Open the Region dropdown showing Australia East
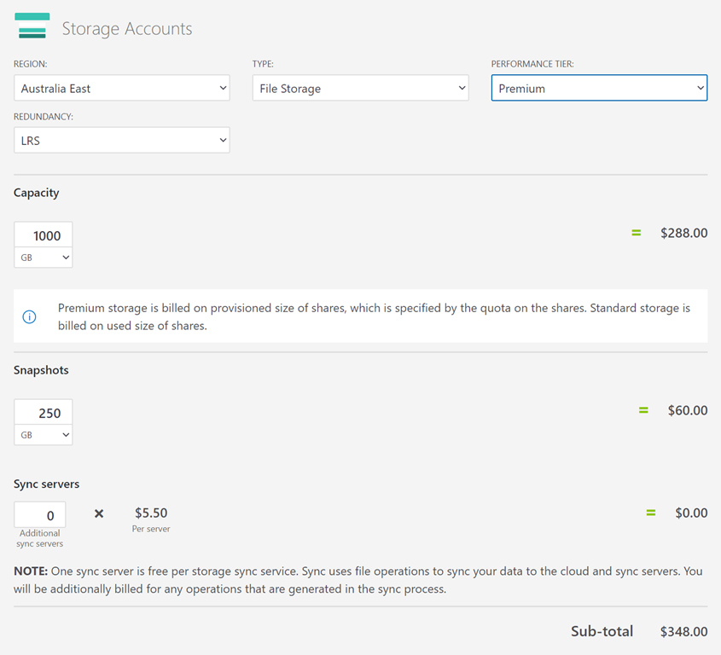The height and width of the screenshot is (655, 721). 122,89
